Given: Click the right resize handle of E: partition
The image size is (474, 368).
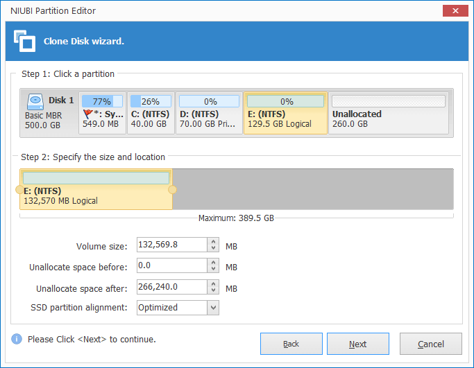Looking at the screenshot, I should [173, 189].
